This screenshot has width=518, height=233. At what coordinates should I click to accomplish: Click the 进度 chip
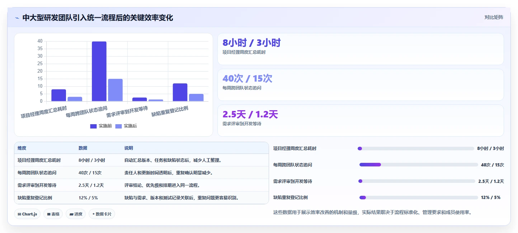[x=76, y=214]
